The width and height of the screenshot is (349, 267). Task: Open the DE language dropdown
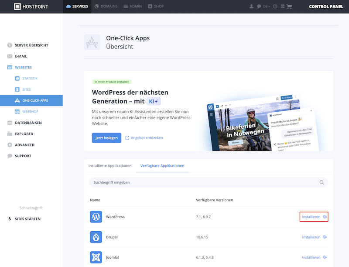pos(267,7)
